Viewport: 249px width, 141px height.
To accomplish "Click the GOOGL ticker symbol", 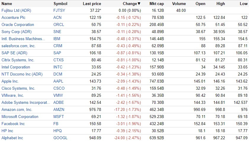I will coord(60,138).
